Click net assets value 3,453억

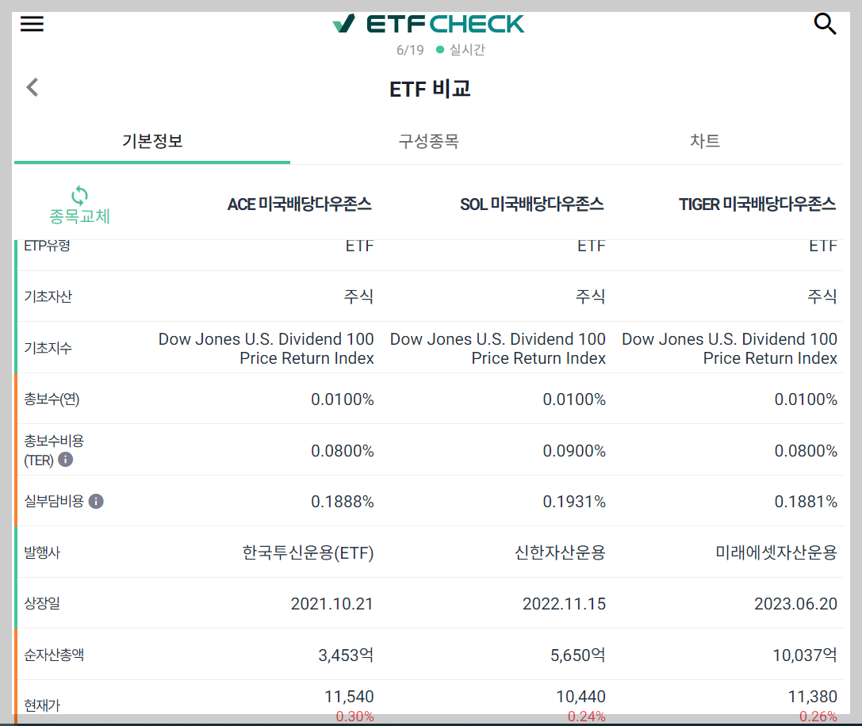(x=346, y=655)
